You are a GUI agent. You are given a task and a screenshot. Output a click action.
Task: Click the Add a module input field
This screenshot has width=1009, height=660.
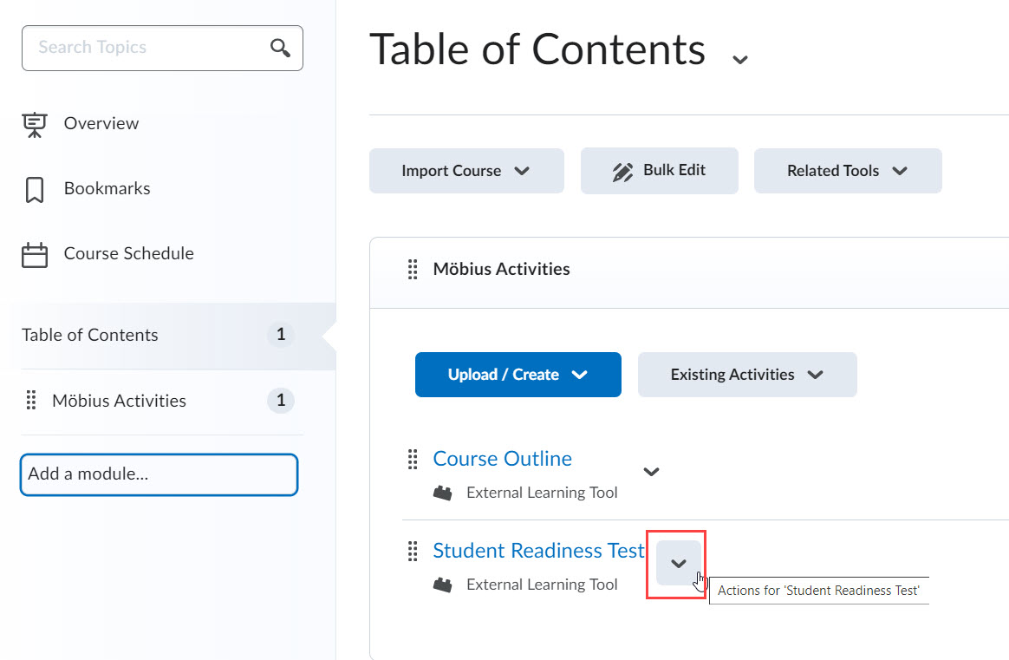click(159, 474)
